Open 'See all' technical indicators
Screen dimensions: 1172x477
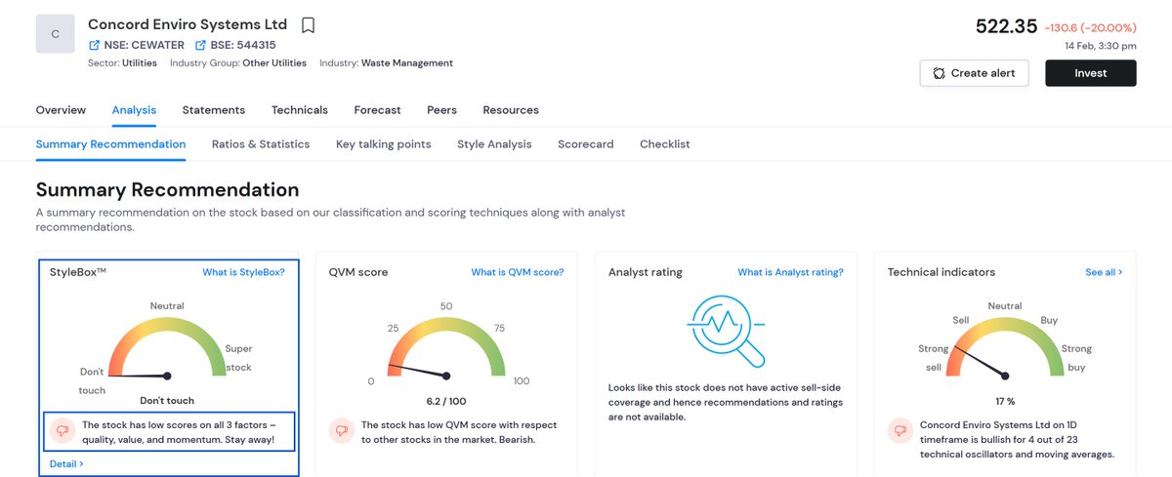[1104, 272]
